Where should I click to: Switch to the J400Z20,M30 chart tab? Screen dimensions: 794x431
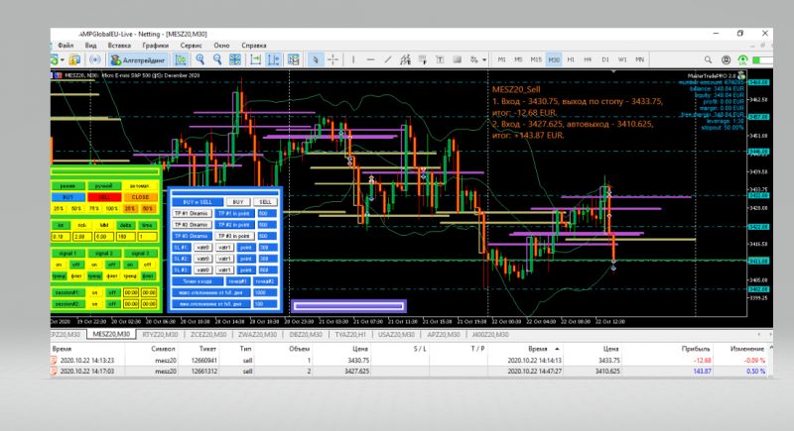(490, 335)
